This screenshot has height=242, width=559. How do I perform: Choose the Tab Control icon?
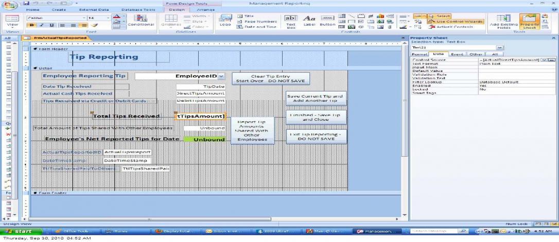coord(371,22)
